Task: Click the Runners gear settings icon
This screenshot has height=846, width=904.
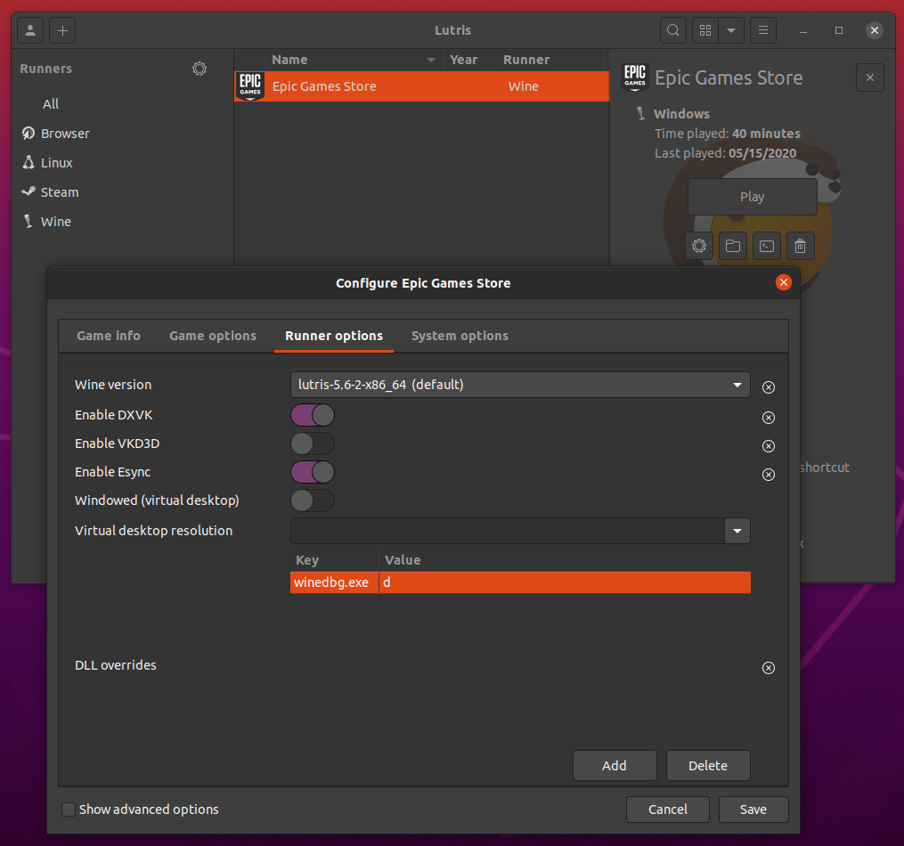Action: (200, 69)
